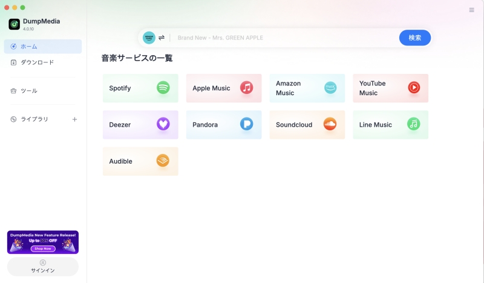Open the ツール sidebar tab
This screenshot has height=283, width=484.
click(43, 91)
